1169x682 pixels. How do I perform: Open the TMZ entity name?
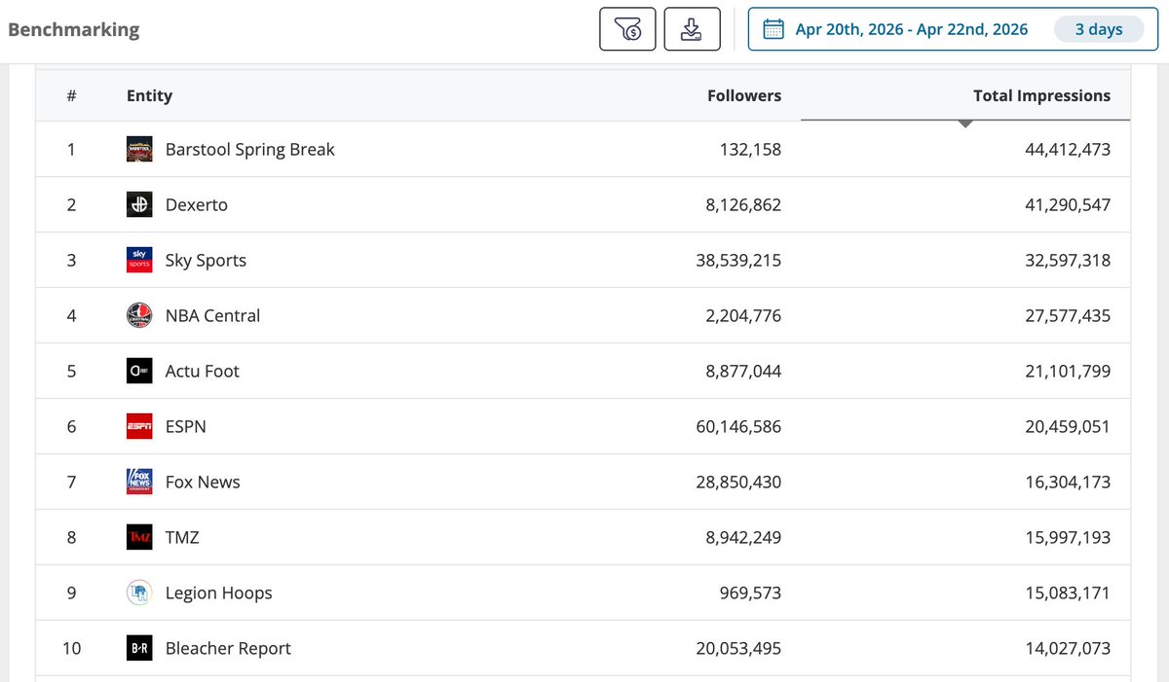(x=182, y=537)
